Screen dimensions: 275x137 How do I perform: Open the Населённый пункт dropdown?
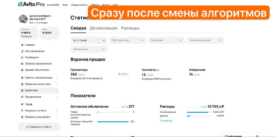coord(205,40)
